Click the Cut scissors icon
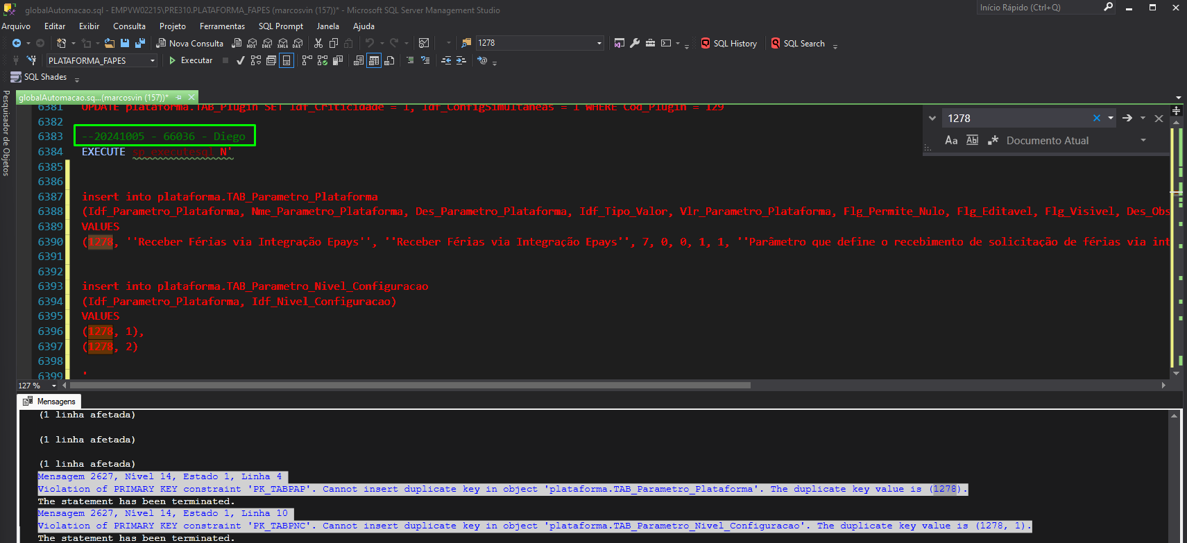This screenshot has width=1187, height=543. [318, 43]
